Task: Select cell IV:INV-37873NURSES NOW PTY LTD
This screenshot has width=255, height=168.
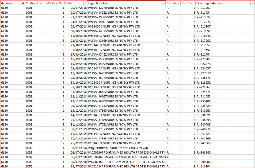Action: 127,129
